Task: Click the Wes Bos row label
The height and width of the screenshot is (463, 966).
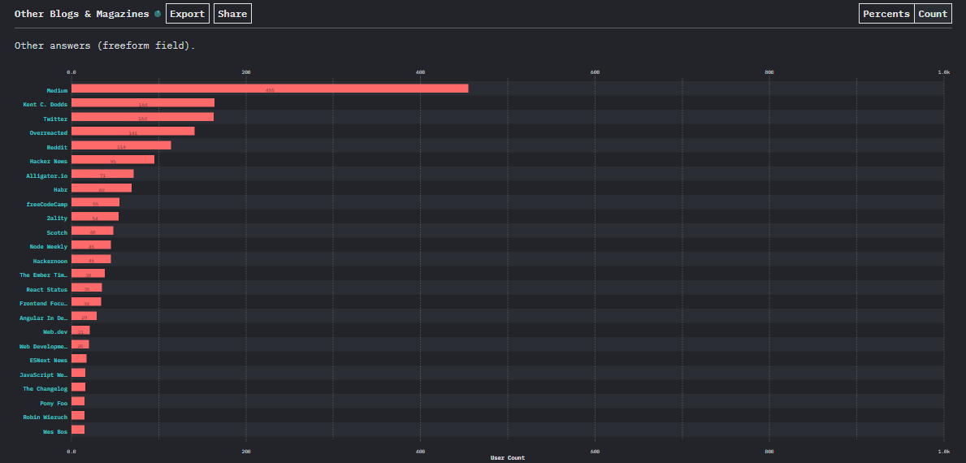Action: 55,431
